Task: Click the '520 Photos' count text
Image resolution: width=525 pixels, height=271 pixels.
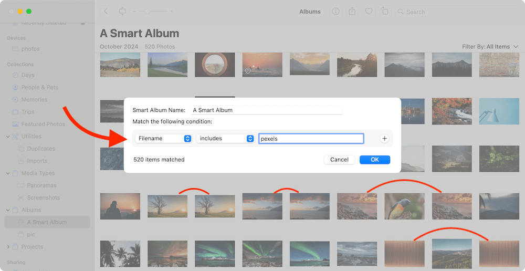Action: point(160,47)
